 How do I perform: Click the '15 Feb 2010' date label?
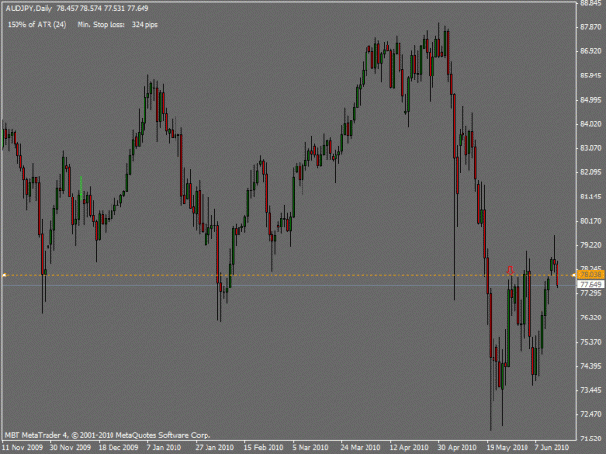264,448
